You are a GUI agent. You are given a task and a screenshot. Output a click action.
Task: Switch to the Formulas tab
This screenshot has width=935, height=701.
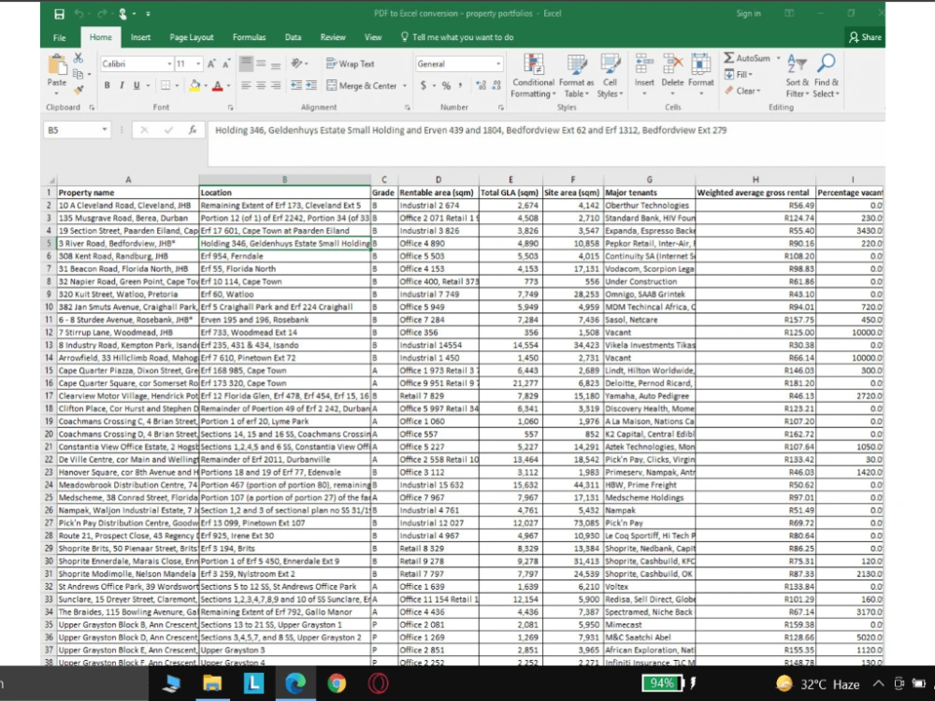250,37
